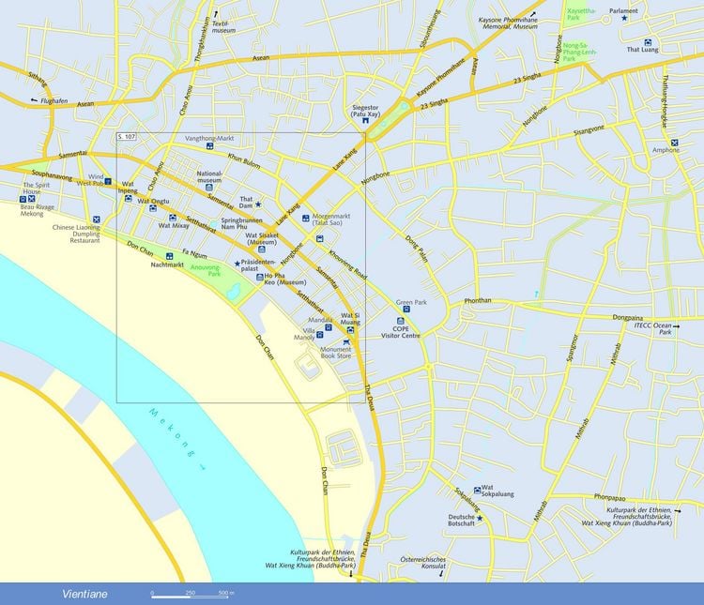Select the Vangthong-Markt icon
Viewport: 704px width, 605px height.
click(209, 146)
